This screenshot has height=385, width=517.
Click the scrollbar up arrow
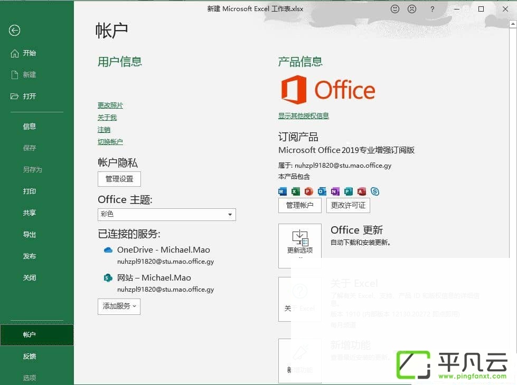pos(513,24)
